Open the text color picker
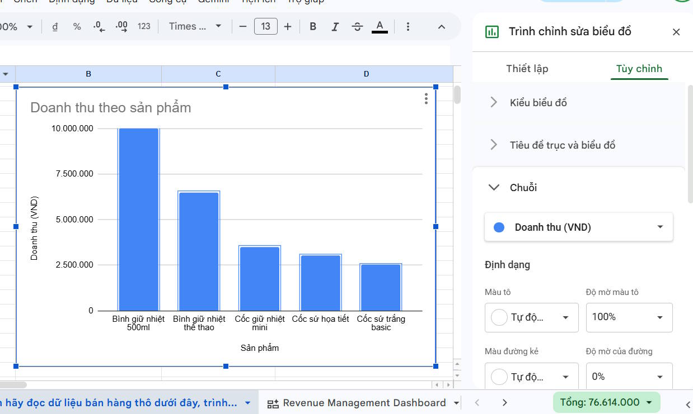693x414 pixels. point(380,26)
